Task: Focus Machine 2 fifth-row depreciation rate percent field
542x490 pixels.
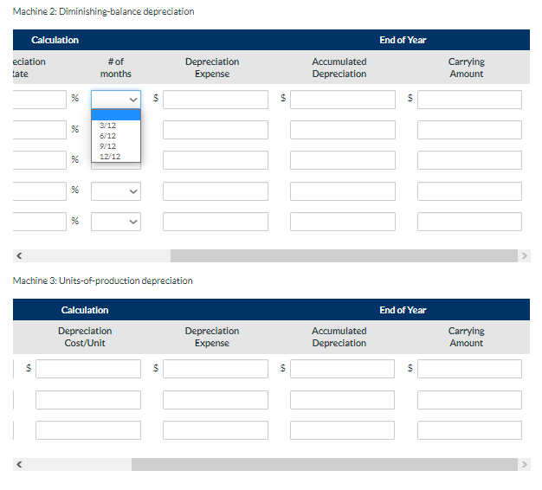Action: [x=40, y=222]
